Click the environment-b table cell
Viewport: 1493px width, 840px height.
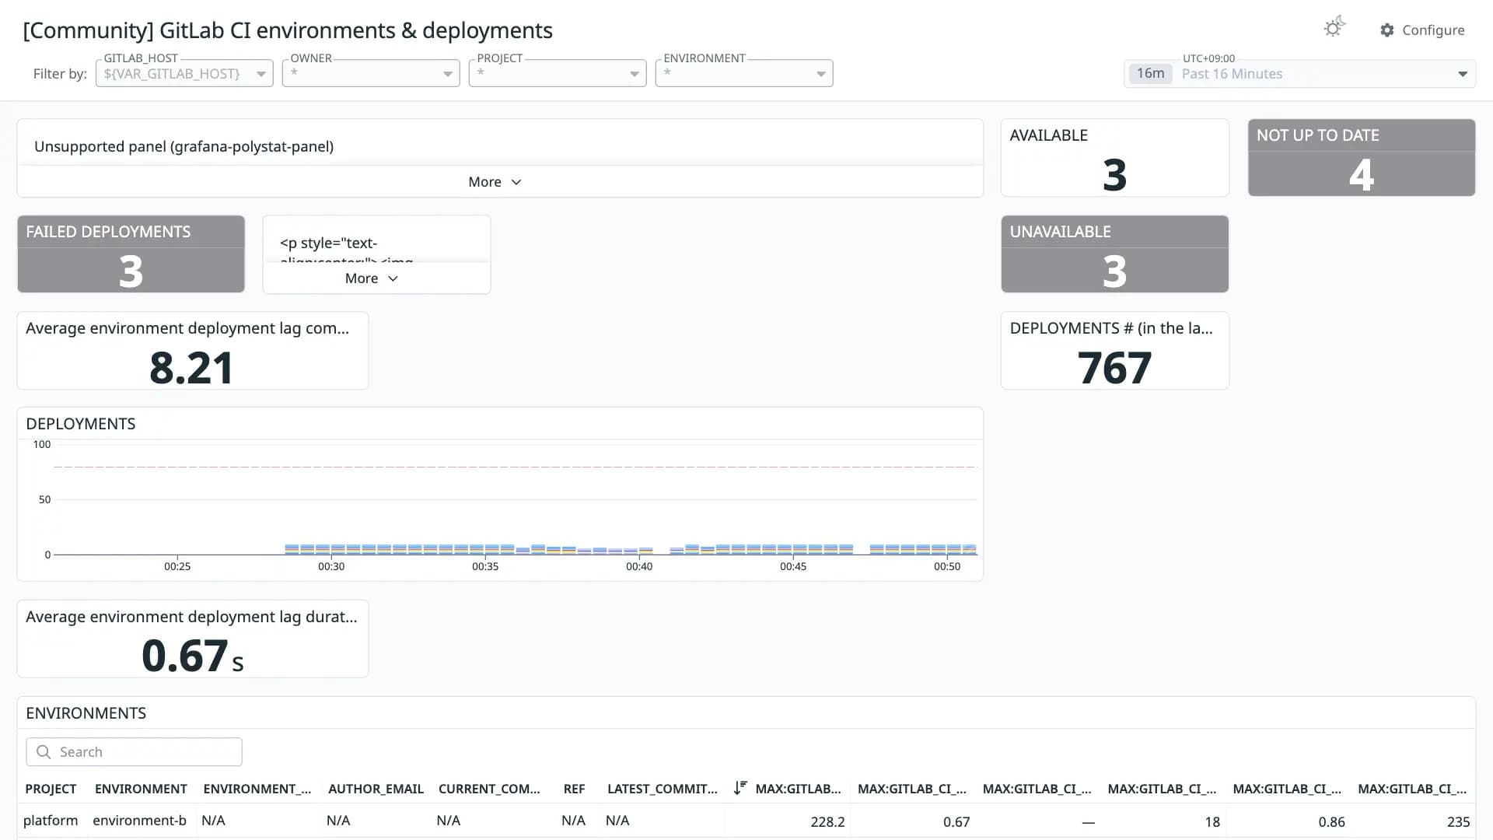click(x=139, y=821)
